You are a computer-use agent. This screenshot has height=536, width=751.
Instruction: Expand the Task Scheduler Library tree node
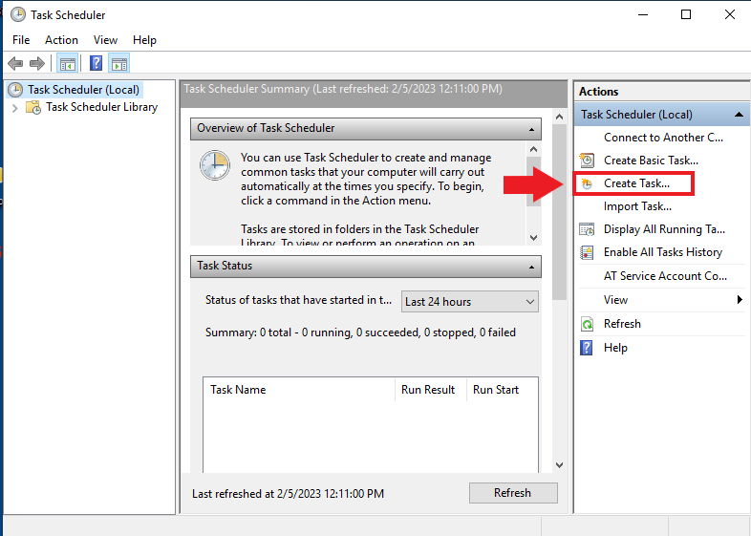point(15,108)
